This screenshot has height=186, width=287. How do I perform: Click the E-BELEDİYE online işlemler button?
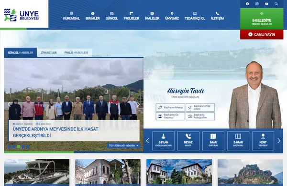click(262, 19)
